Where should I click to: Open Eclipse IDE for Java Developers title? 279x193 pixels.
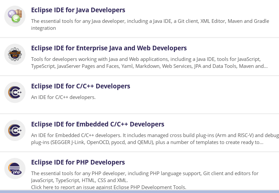78,10
